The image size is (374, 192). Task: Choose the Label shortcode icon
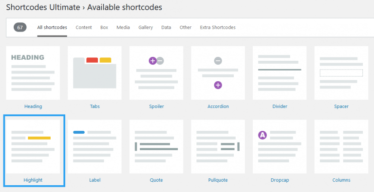click(94, 146)
